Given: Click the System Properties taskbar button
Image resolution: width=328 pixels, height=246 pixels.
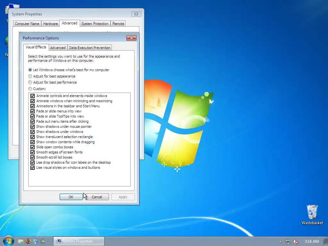Looking at the screenshot, I should pyautogui.click(x=79, y=241).
